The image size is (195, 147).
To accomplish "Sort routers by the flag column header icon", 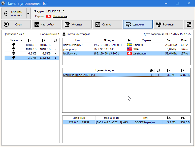I will tap(129, 40).
